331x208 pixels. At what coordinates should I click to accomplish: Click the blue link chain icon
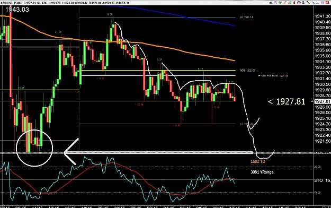click(314, 3)
